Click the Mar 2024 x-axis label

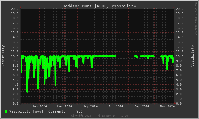click(65, 106)
